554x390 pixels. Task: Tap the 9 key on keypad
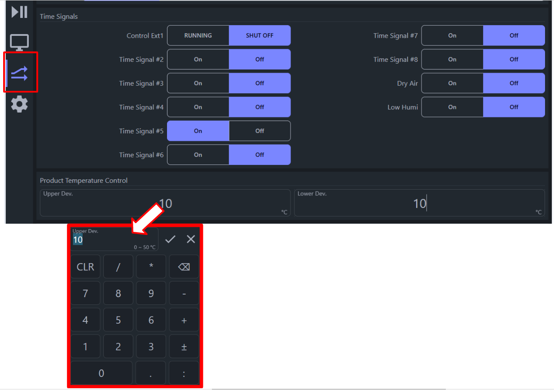click(151, 294)
